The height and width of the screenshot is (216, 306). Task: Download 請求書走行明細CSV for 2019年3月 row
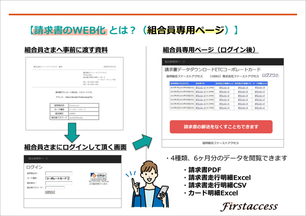pos(243,104)
